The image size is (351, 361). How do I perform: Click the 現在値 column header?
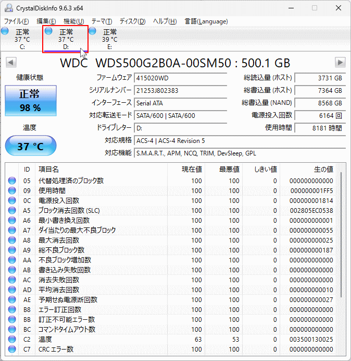click(186, 170)
